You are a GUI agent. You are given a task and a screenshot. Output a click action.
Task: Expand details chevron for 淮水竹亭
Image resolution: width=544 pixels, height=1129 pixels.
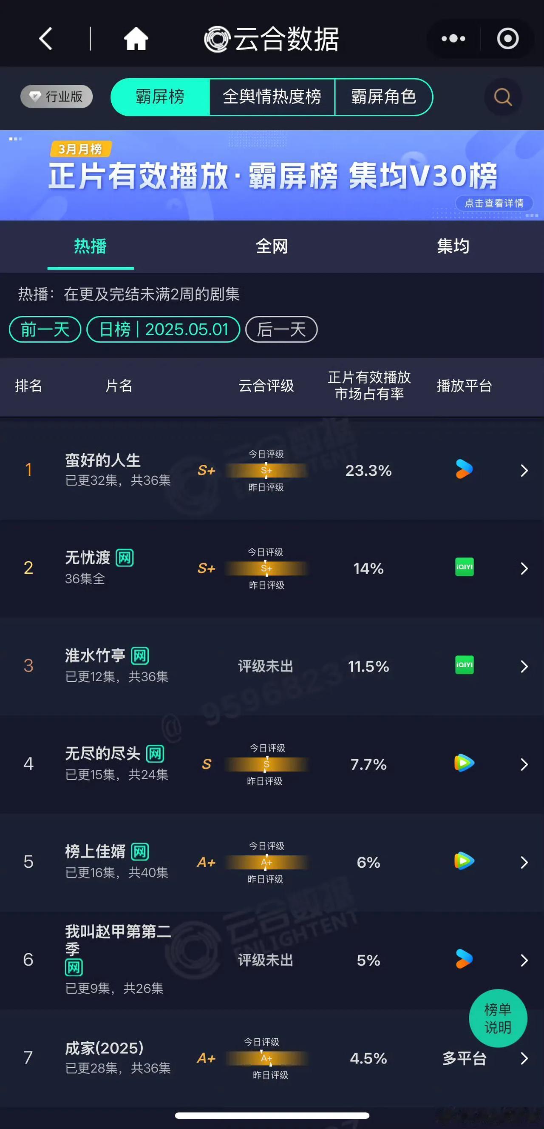pos(524,666)
